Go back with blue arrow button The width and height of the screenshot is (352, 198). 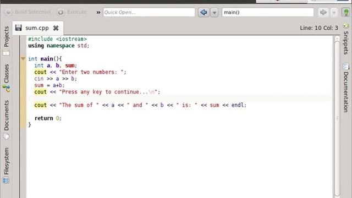pyautogui.click(x=204, y=12)
